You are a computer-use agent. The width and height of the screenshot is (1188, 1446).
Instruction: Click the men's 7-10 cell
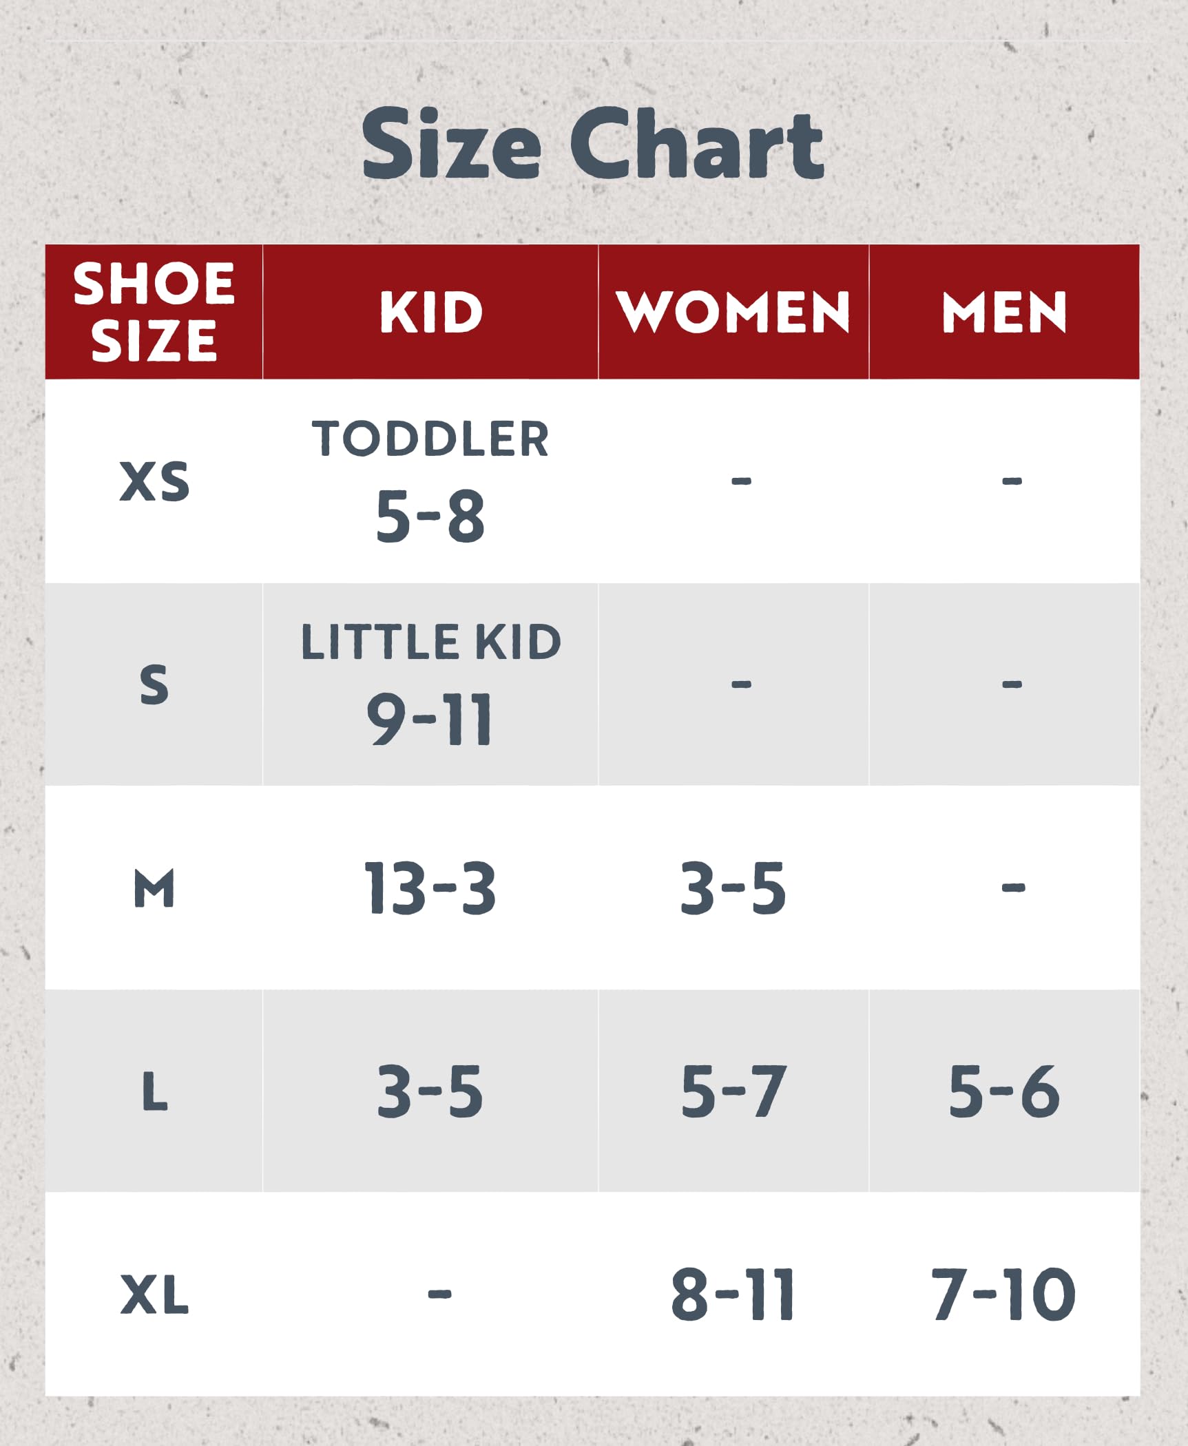(1004, 1295)
